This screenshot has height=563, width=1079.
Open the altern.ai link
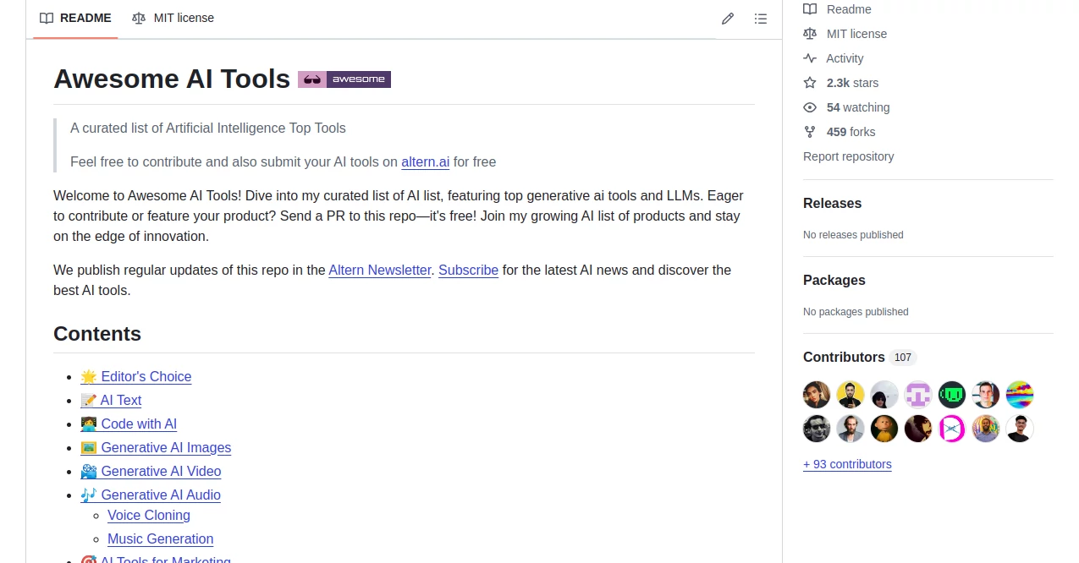(426, 161)
